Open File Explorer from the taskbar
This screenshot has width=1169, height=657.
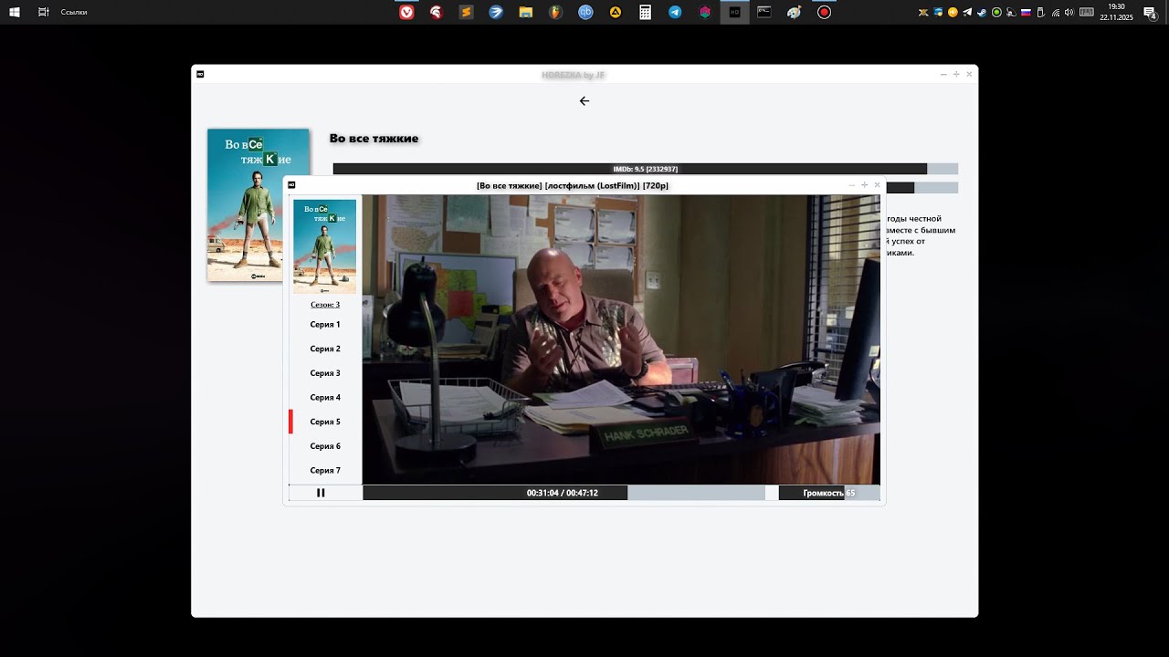click(x=526, y=12)
